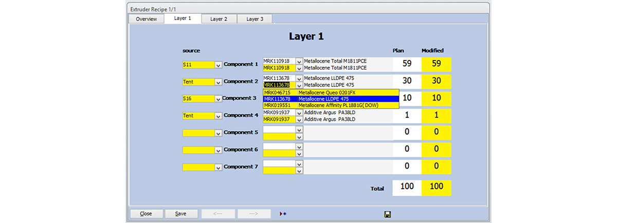This screenshot has height=223, width=617.
Task: Open source dropdown for Component 2
Action: tap(218, 82)
